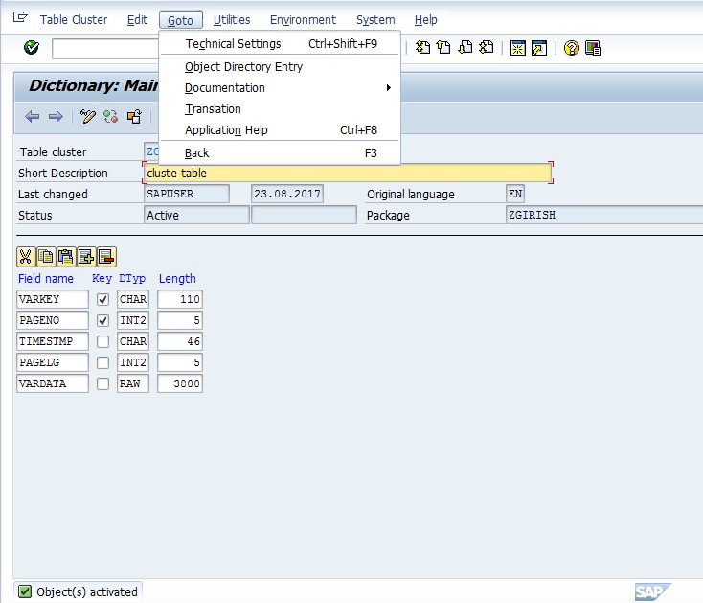This screenshot has height=603, width=703.
Task: Click the Other Object icon
Action: click(x=134, y=117)
